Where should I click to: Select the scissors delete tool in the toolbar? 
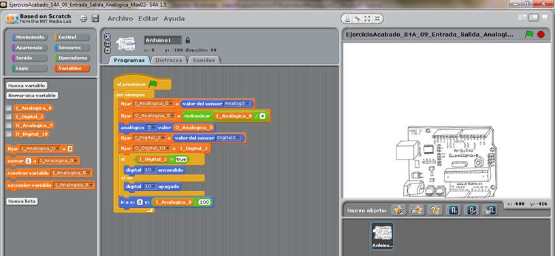click(x=358, y=19)
